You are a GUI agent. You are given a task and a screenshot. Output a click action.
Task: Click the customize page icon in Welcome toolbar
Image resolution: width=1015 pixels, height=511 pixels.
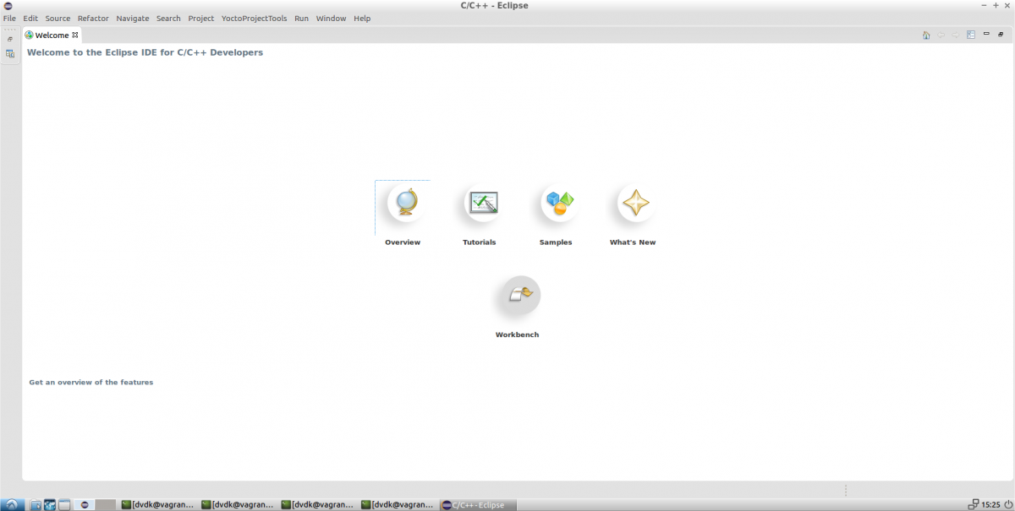pos(971,35)
